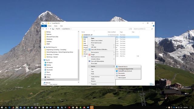This screenshot has height=109, width=194.
Task: Expand the 7-Zip submenu
Action: (x=102, y=45)
